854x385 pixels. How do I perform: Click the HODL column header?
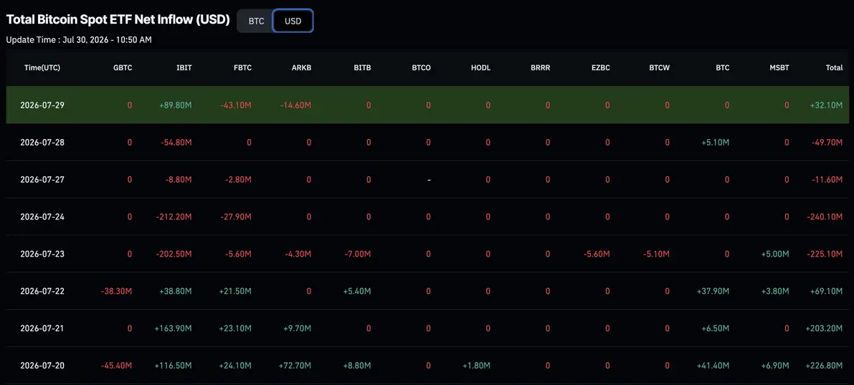[481, 68]
